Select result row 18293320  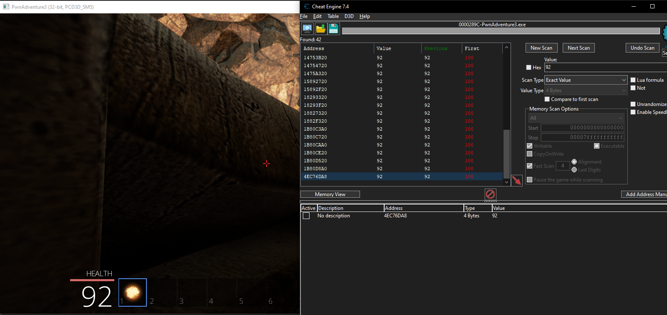pos(402,97)
